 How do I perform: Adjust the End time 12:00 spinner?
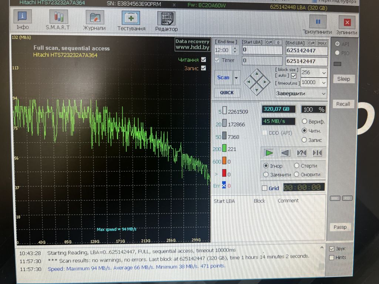point(235,50)
